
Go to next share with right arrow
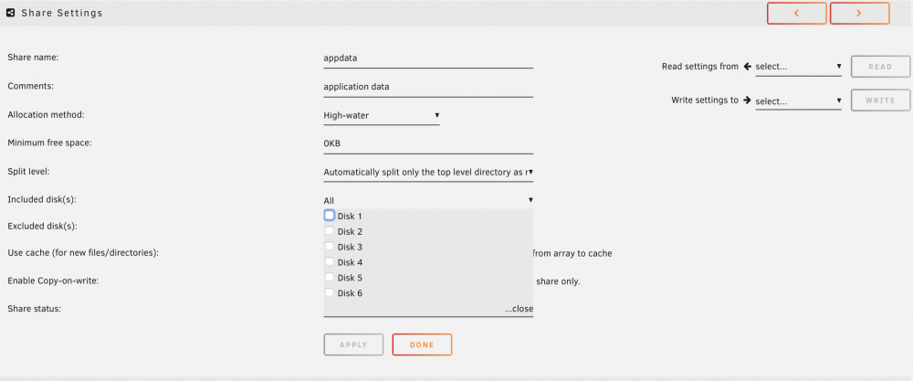tap(859, 14)
